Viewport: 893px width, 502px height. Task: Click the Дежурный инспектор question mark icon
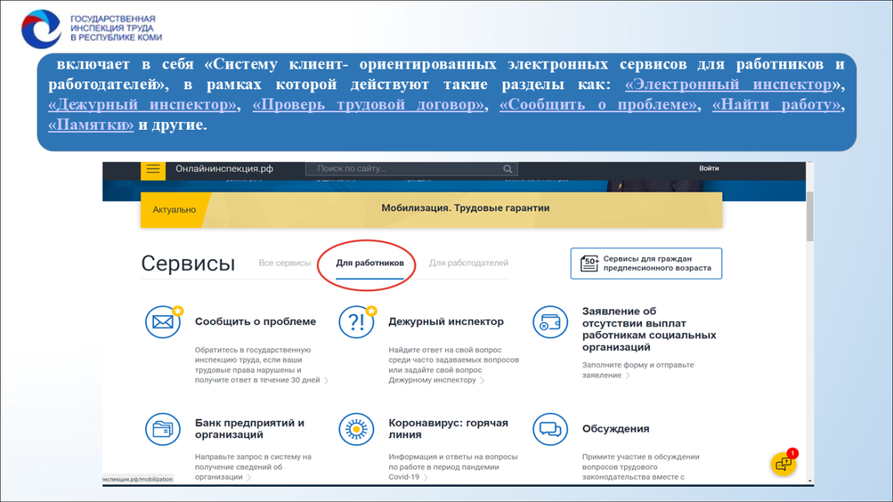click(x=356, y=322)
